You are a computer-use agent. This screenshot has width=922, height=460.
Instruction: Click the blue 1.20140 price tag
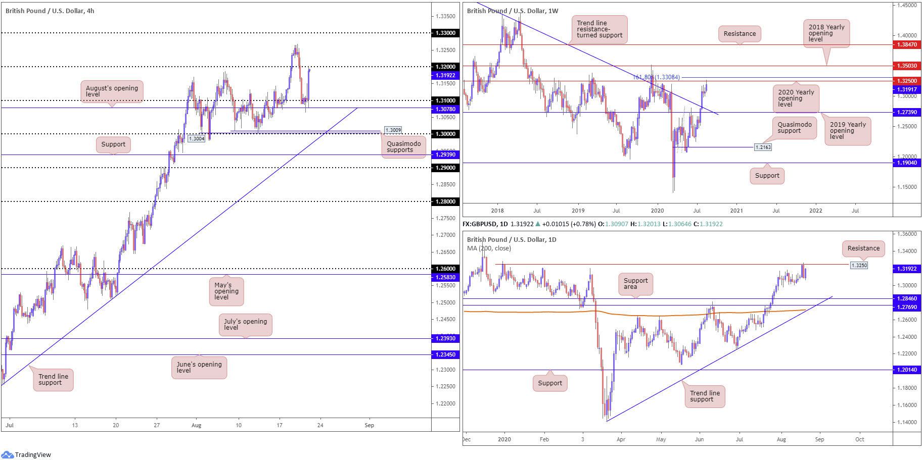click(906, 370)
